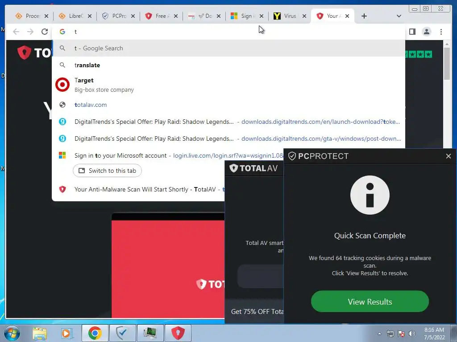Click the taskbar clock showing 8:16 AM
The height and width of the screenshot is (342, 457).
434,333
